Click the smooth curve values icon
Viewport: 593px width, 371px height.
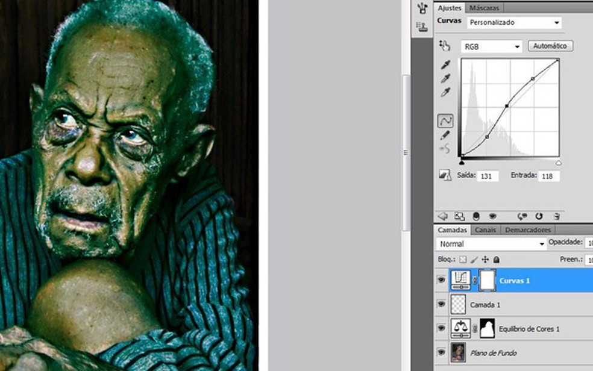(445, 149)
